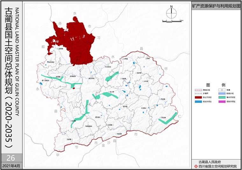Screen dimensions: 242x170
Task: Click the gray township border legend symbol
Action: [198, 94]
